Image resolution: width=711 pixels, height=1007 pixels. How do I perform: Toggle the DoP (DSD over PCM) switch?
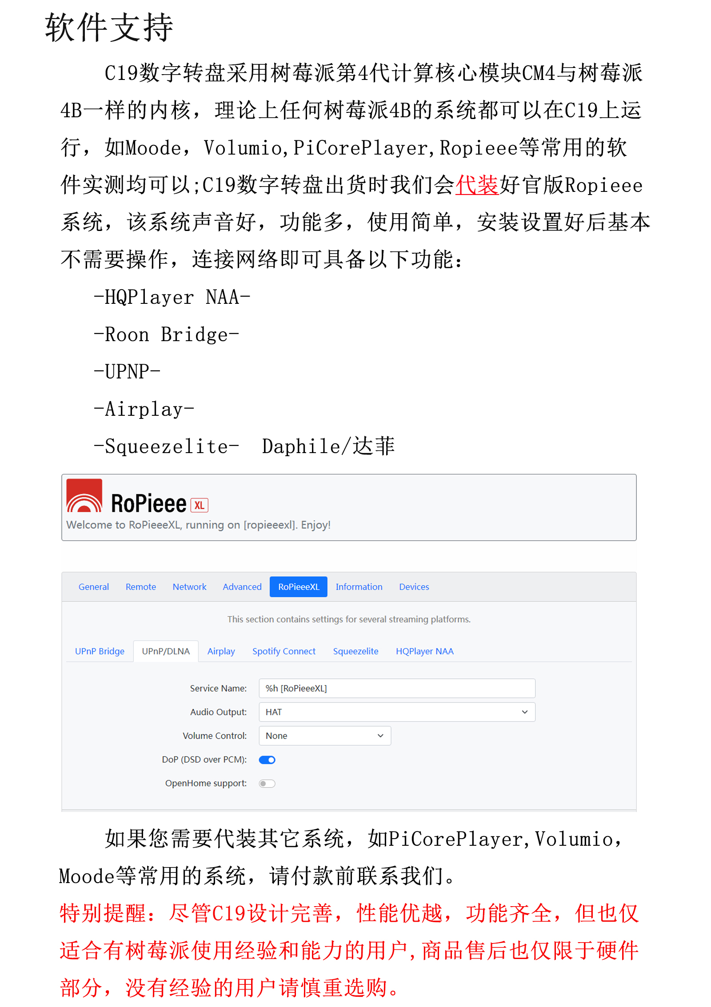coord(267,760)
